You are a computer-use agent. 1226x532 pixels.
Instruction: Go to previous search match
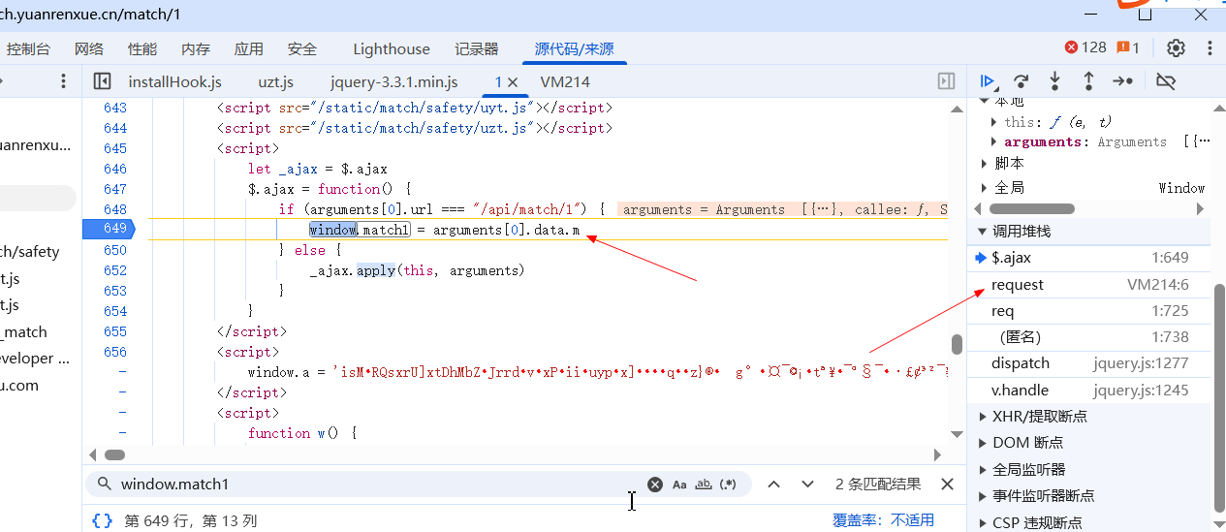[x=773, y=485]
